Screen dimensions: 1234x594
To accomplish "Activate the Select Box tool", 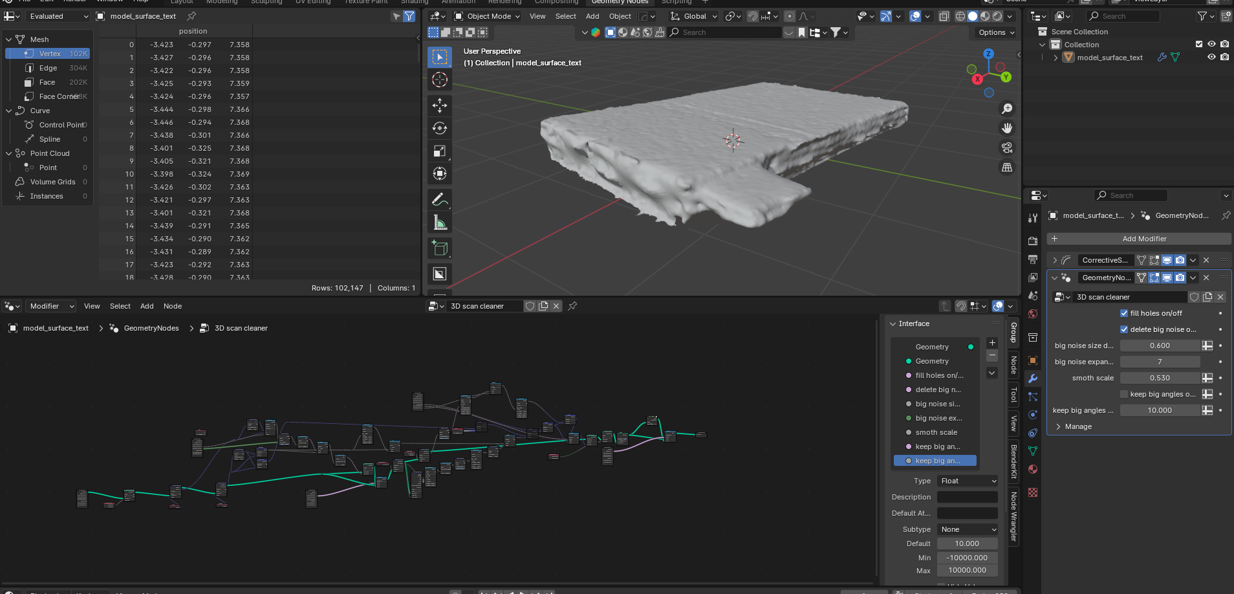I will [440, 57].
